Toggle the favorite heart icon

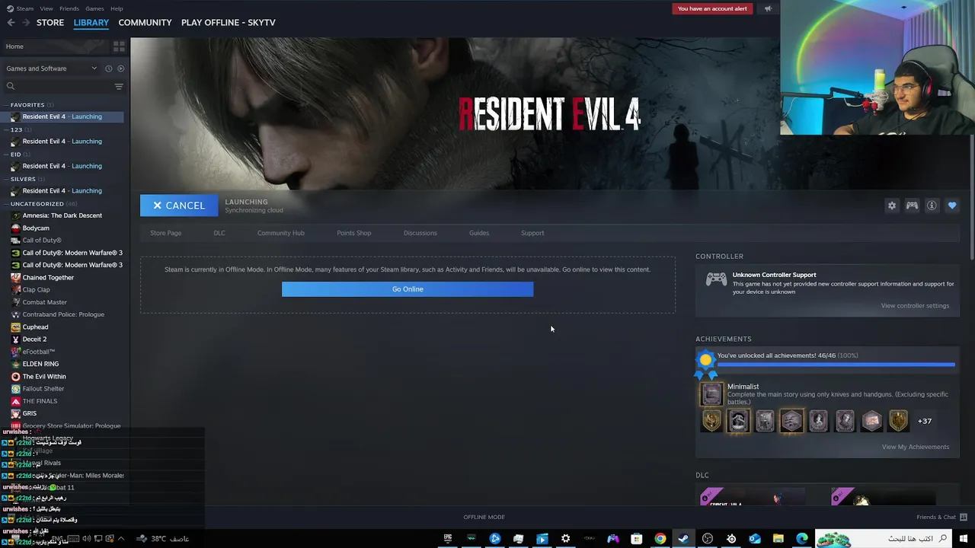952,205
